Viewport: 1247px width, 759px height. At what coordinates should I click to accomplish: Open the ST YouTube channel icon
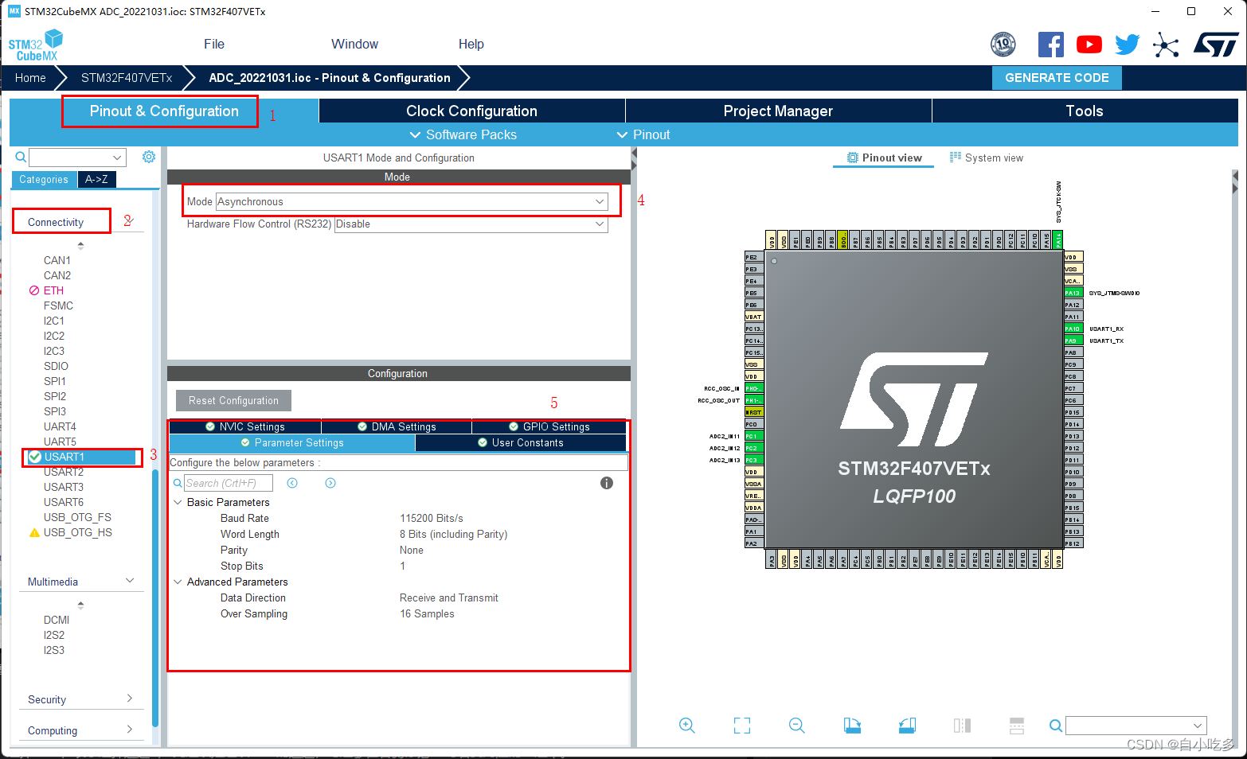click(1089, 45)
